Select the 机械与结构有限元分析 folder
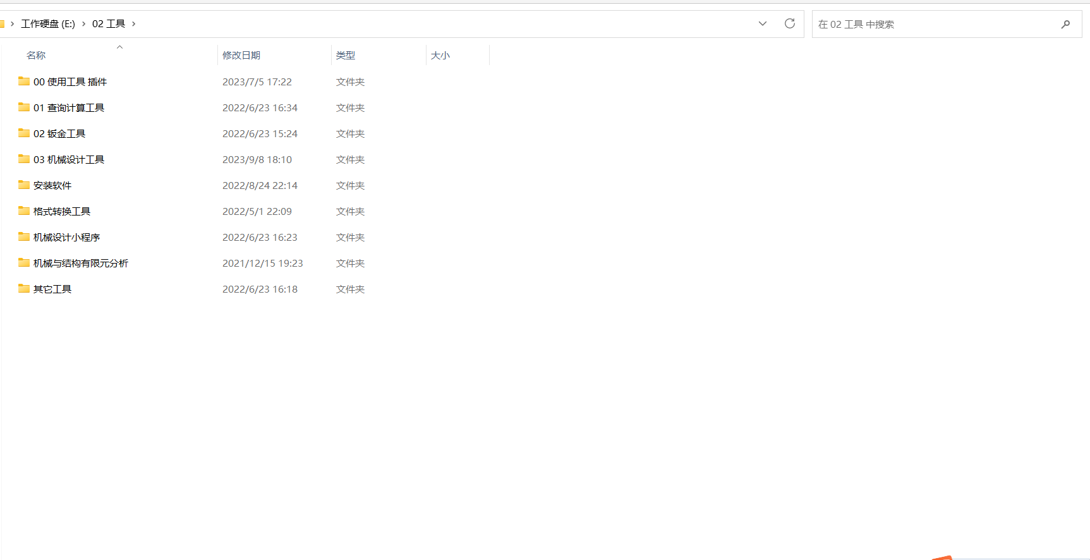 pyautogui.click(x=80, y=264)
